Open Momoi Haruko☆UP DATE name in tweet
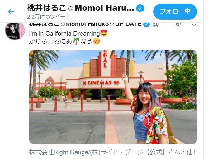 (85, 25)
